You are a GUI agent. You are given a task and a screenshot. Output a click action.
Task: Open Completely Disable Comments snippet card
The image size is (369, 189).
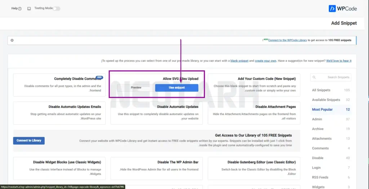tap(59, 85)
